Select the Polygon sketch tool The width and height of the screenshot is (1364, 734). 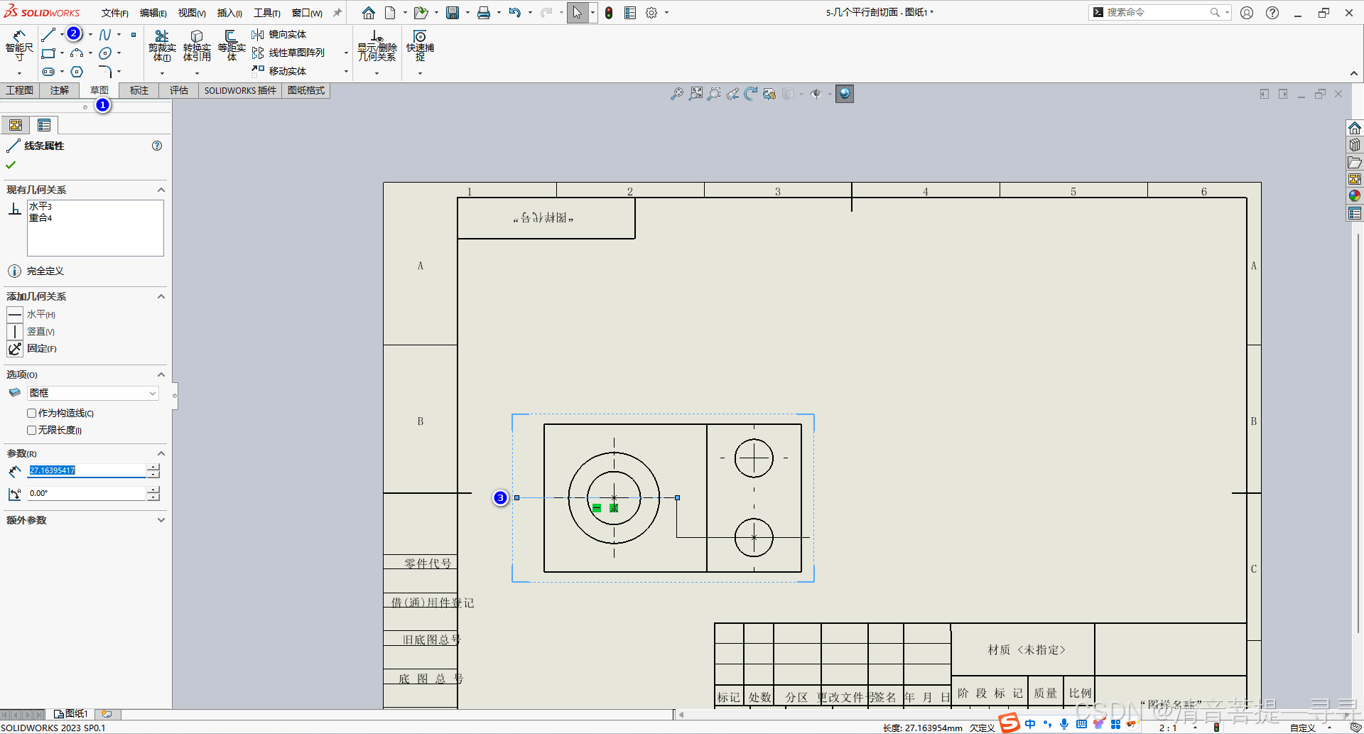coord(77,72)
